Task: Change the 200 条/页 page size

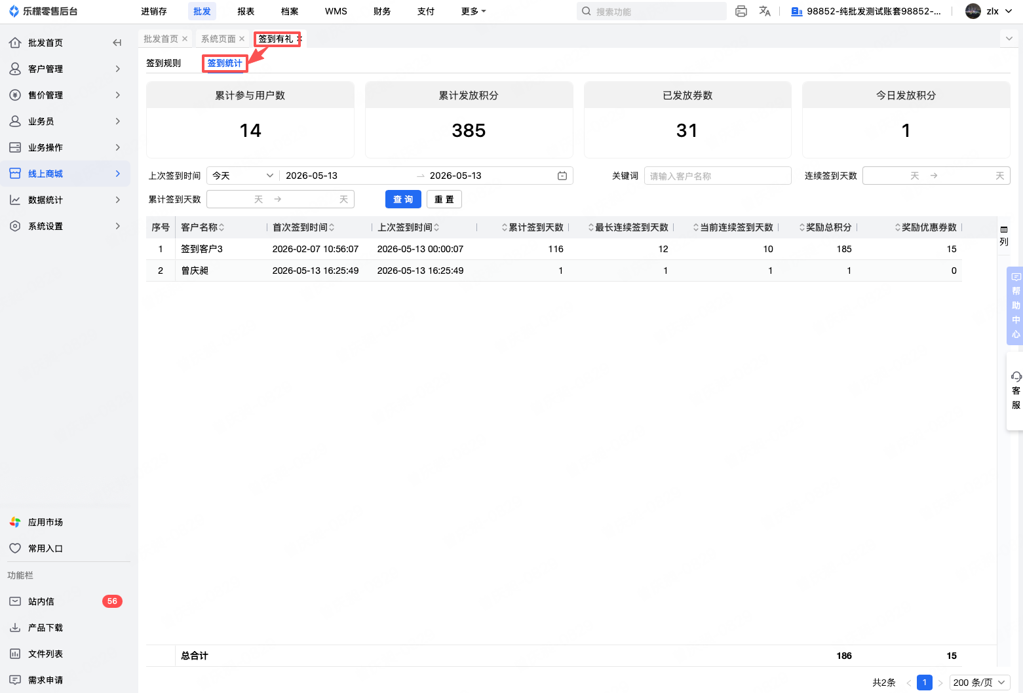Action: 979,683
